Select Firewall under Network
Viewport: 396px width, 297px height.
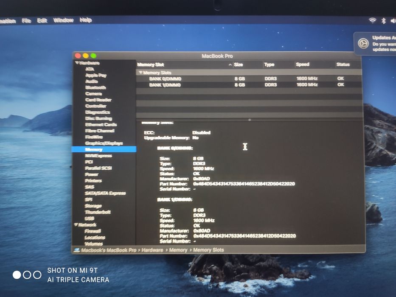[x=93, y=231]
